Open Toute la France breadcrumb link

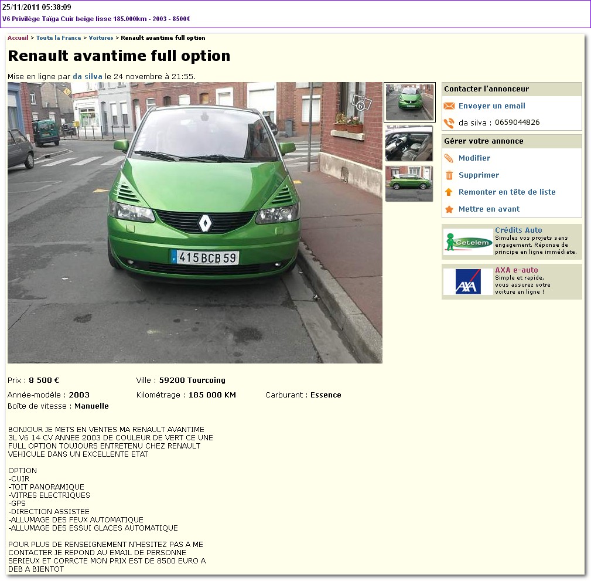[59, 38]
